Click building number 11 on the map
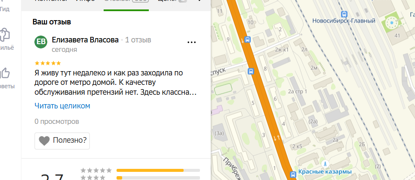The height and width of the screenshot is (180, 415). tap(219, 11)
